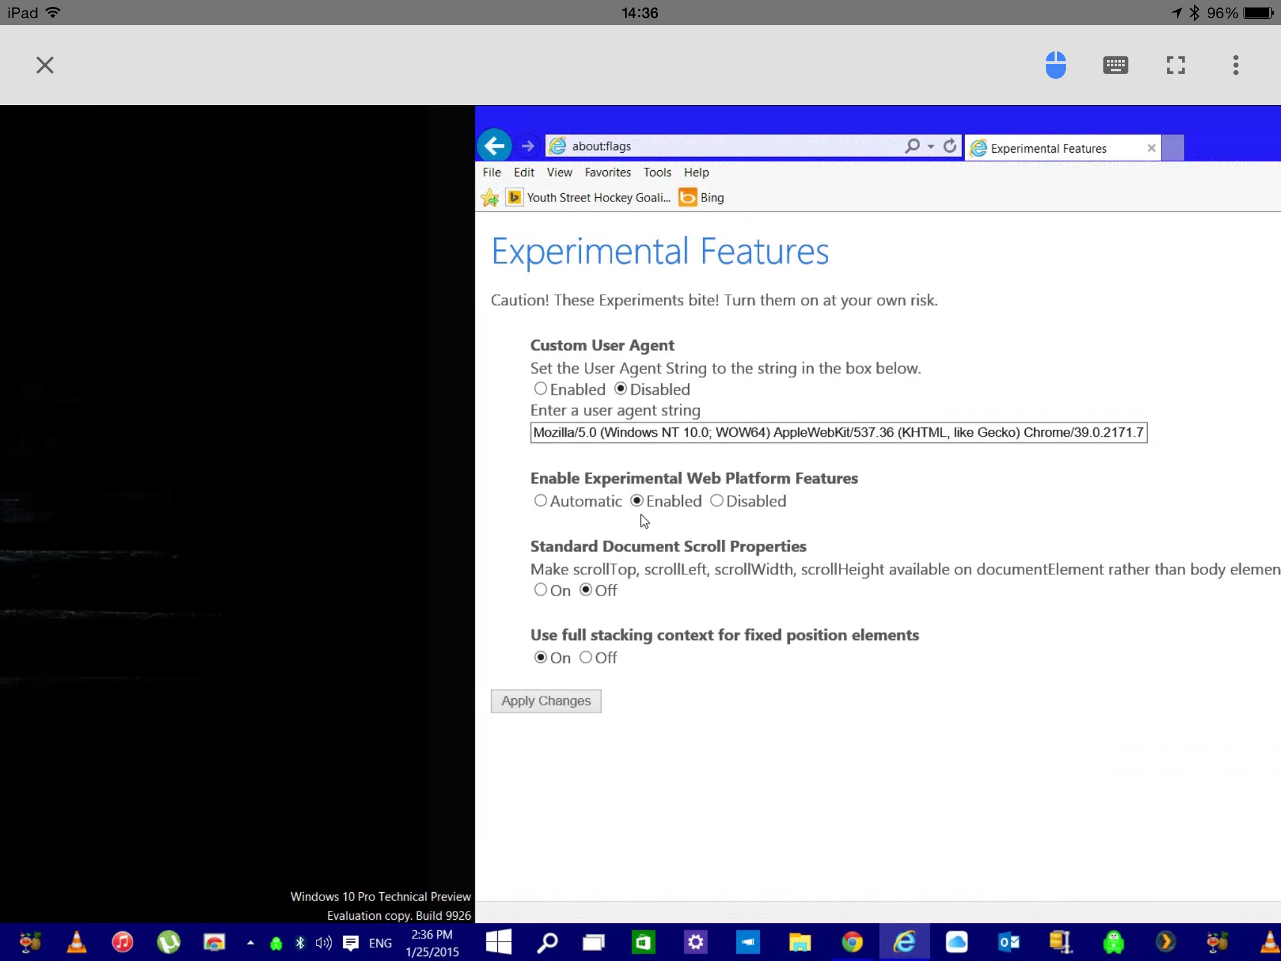Launch Google Chrome from the taskbar
1281x961 pixels.
tap(852, 942)
